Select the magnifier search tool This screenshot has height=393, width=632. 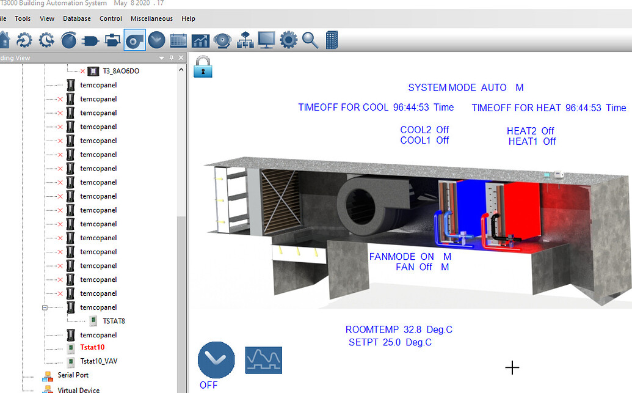point(310,40)
